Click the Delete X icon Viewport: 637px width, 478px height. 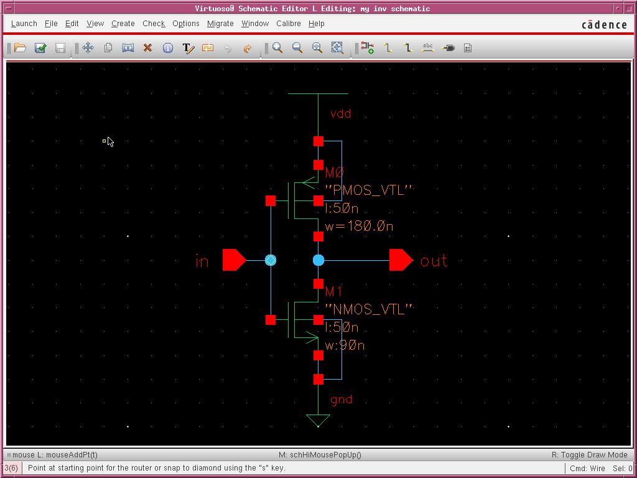coord(147,48)
